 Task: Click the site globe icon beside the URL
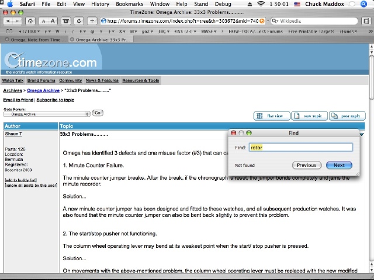click(x=103, y=21)
